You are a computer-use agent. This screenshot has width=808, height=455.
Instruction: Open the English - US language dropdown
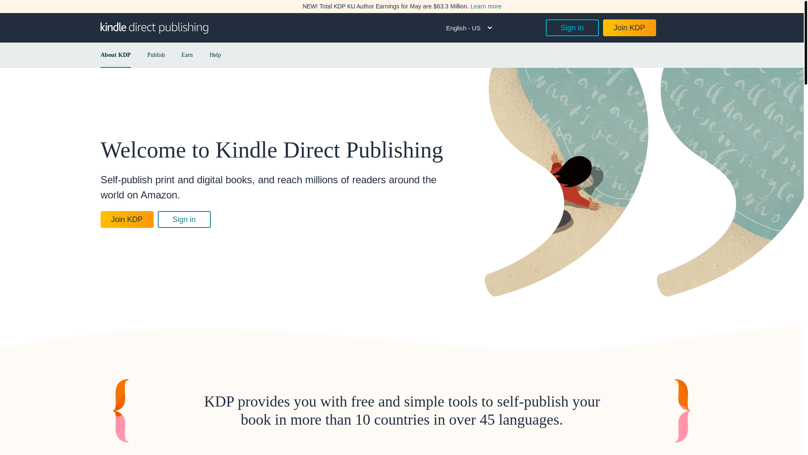[469, 28]
